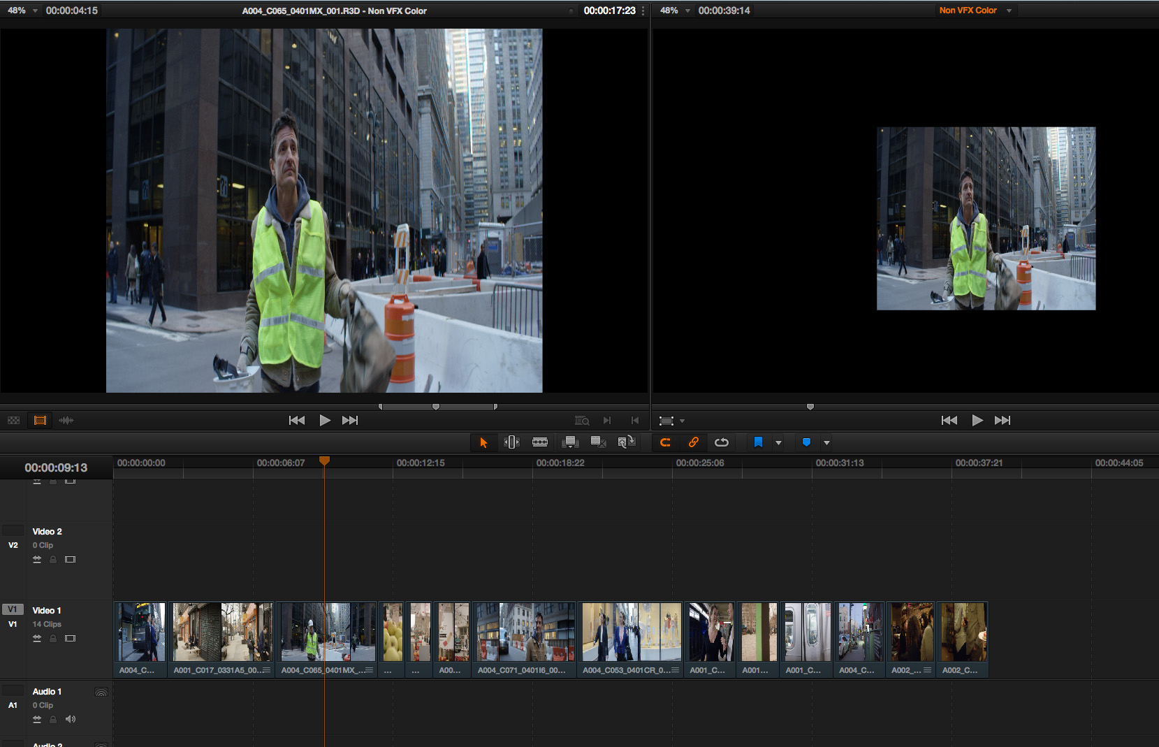Disable Video 1 track filmstrip visibility
The width and height of the screenshot is (1159, 747).
tap(70, 639)
